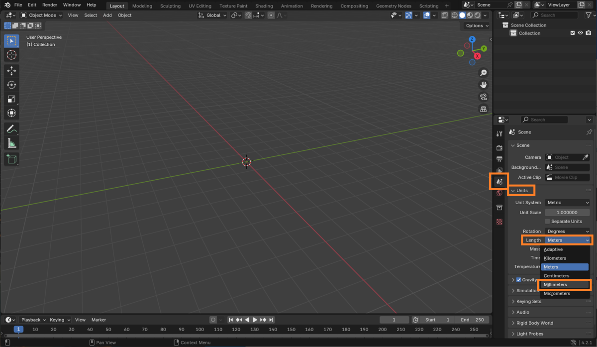597x347 pixels.
Task: Toggle viewport gizmos display
Action: click(x=408, y=15)
